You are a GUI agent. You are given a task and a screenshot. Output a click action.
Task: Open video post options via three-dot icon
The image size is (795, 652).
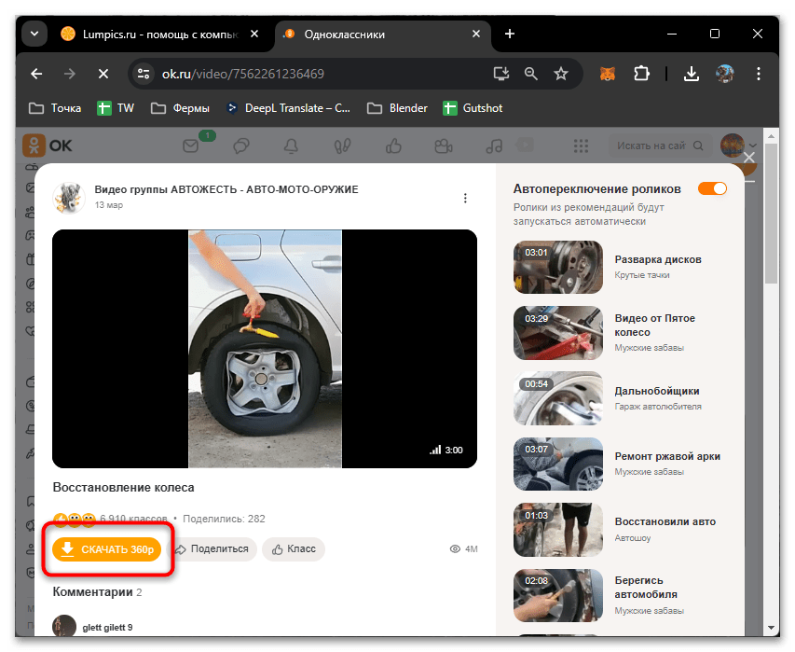(465, 198)
